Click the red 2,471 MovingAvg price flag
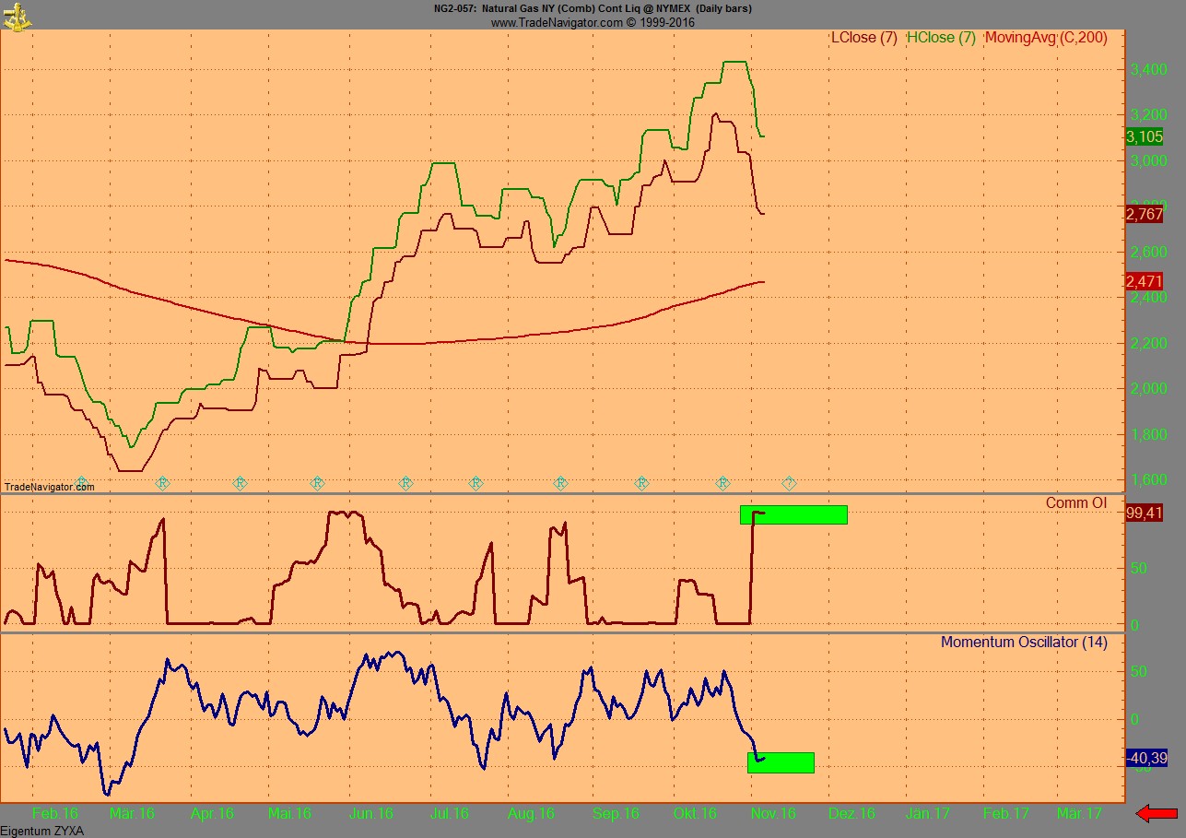1186x838 pixels. coord(1143,282)
